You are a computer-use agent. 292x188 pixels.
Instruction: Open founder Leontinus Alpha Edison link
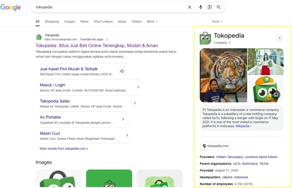click(261, 157)
